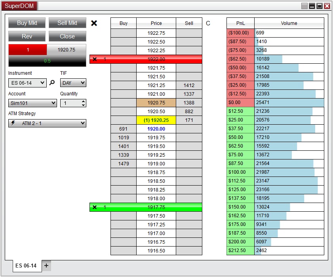Viewport: 333px width, 277px height.
Task: Expand the Account Sim101 dropdown
Action: pyautogui.click(x=32, y=103)
